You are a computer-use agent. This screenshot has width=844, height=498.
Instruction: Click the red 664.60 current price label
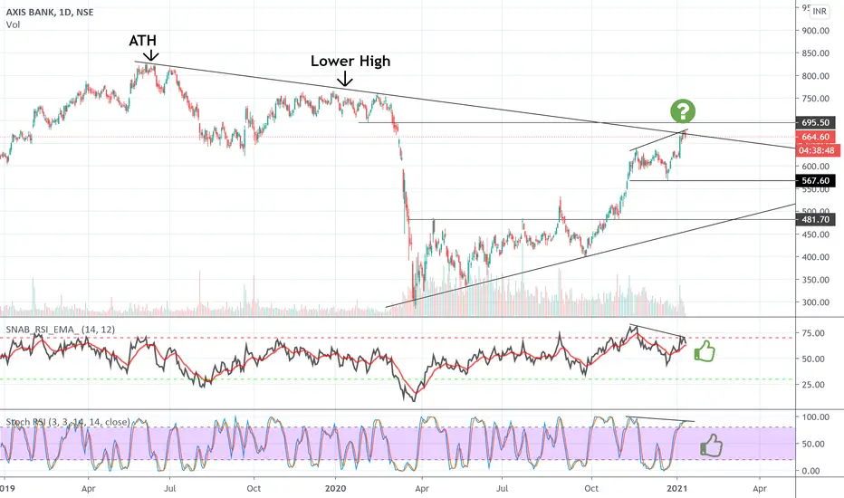coord(815,137)
